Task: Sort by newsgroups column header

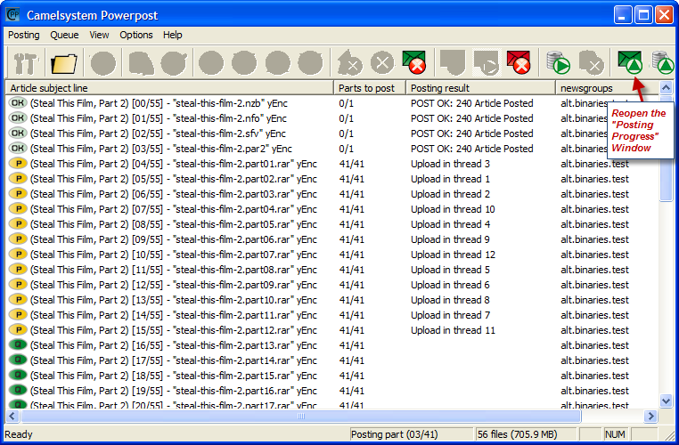Action: pos(607,88)
